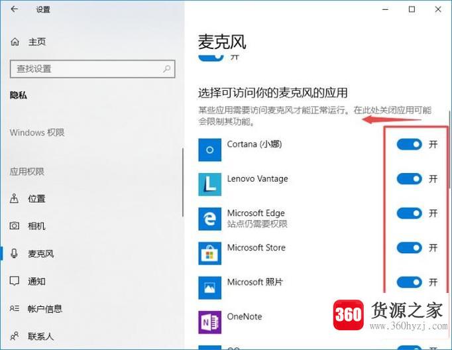Click the Microsoft 照片 app icon
Screen dimensions: 452x350
pyautogui.click(x=210, y=288)
